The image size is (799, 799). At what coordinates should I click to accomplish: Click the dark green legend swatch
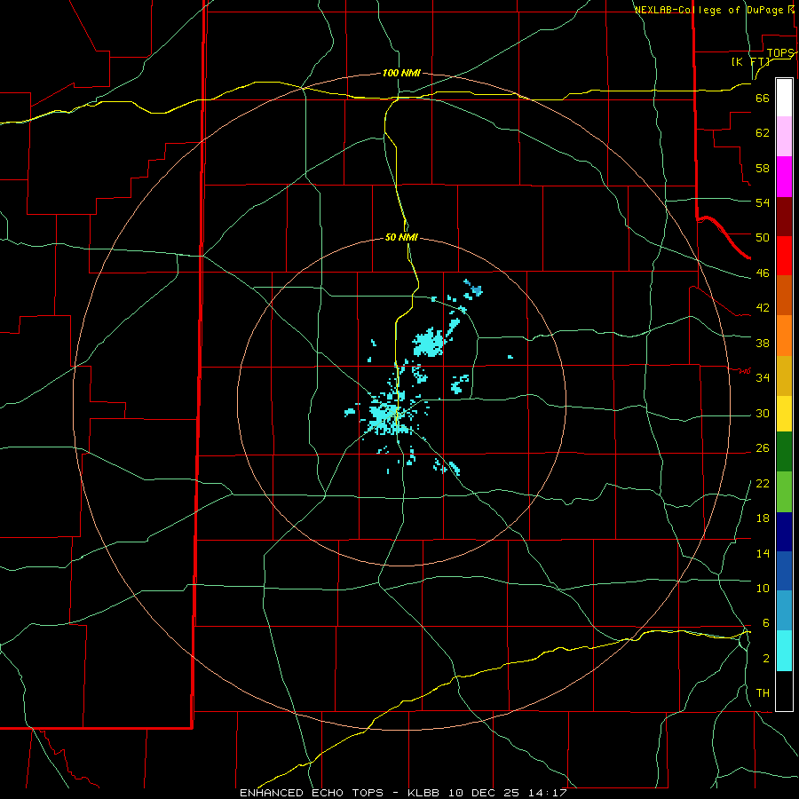point(784,452)
